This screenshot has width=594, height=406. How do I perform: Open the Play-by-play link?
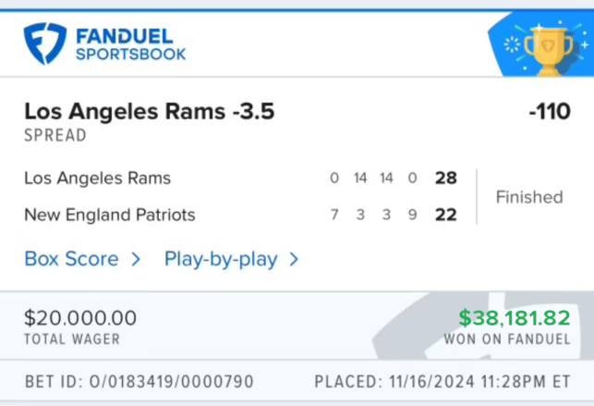coord(221,260)
